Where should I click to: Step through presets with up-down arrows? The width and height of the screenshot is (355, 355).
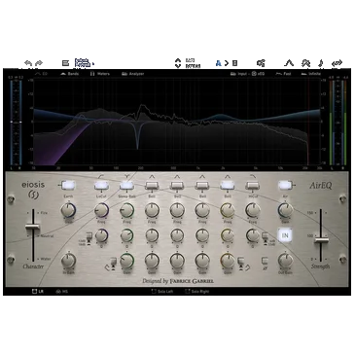(x=178, y=63)
